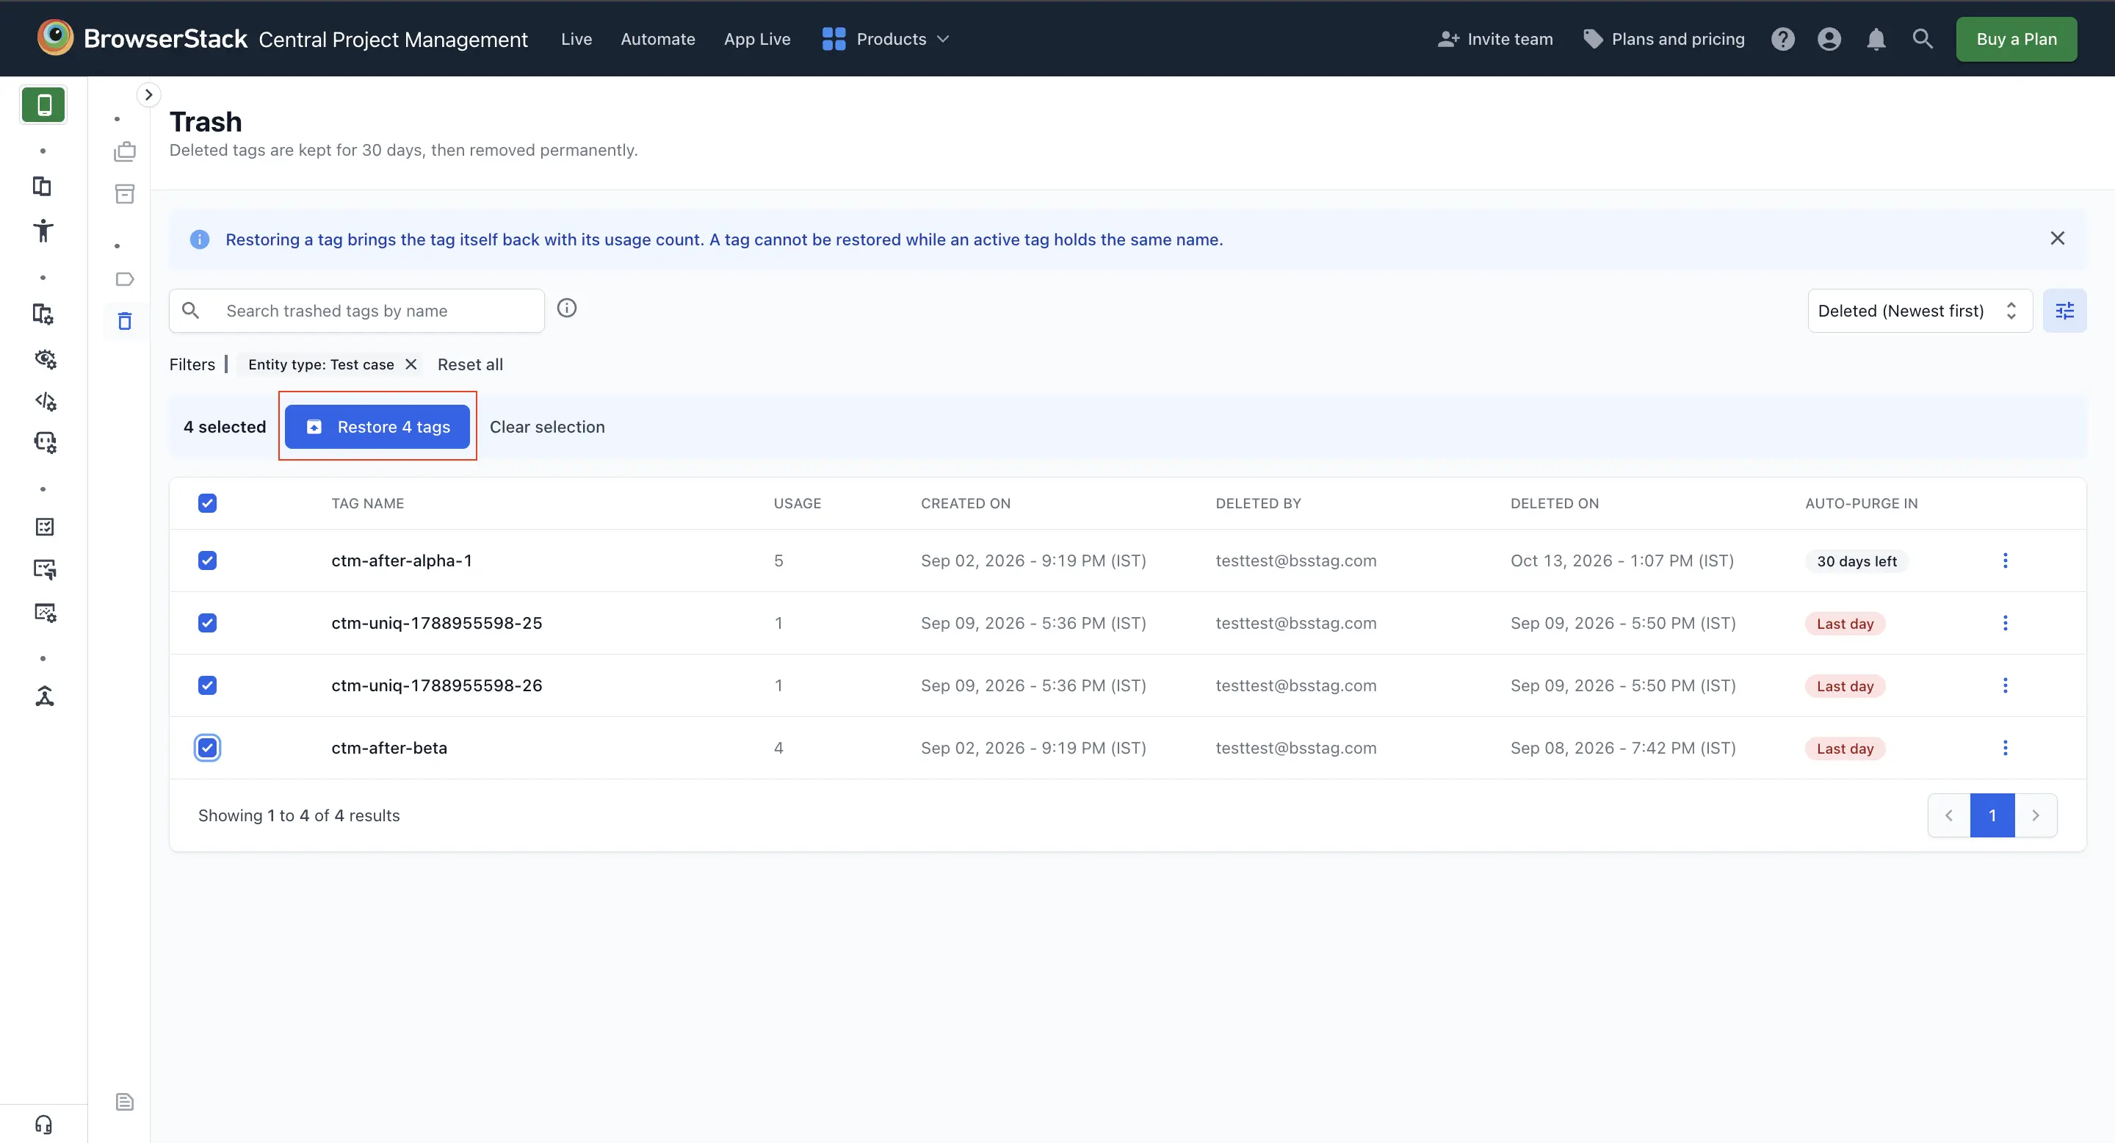Open the Percy visual testing eye-gear icon
Viewport: 2115px width, 1143px height.
pos(45,358)
